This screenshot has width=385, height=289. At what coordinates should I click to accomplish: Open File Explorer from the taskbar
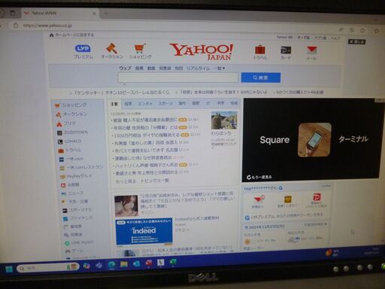124,264
